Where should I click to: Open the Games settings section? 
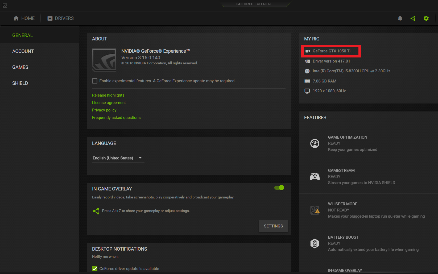(x=39, y=67)
